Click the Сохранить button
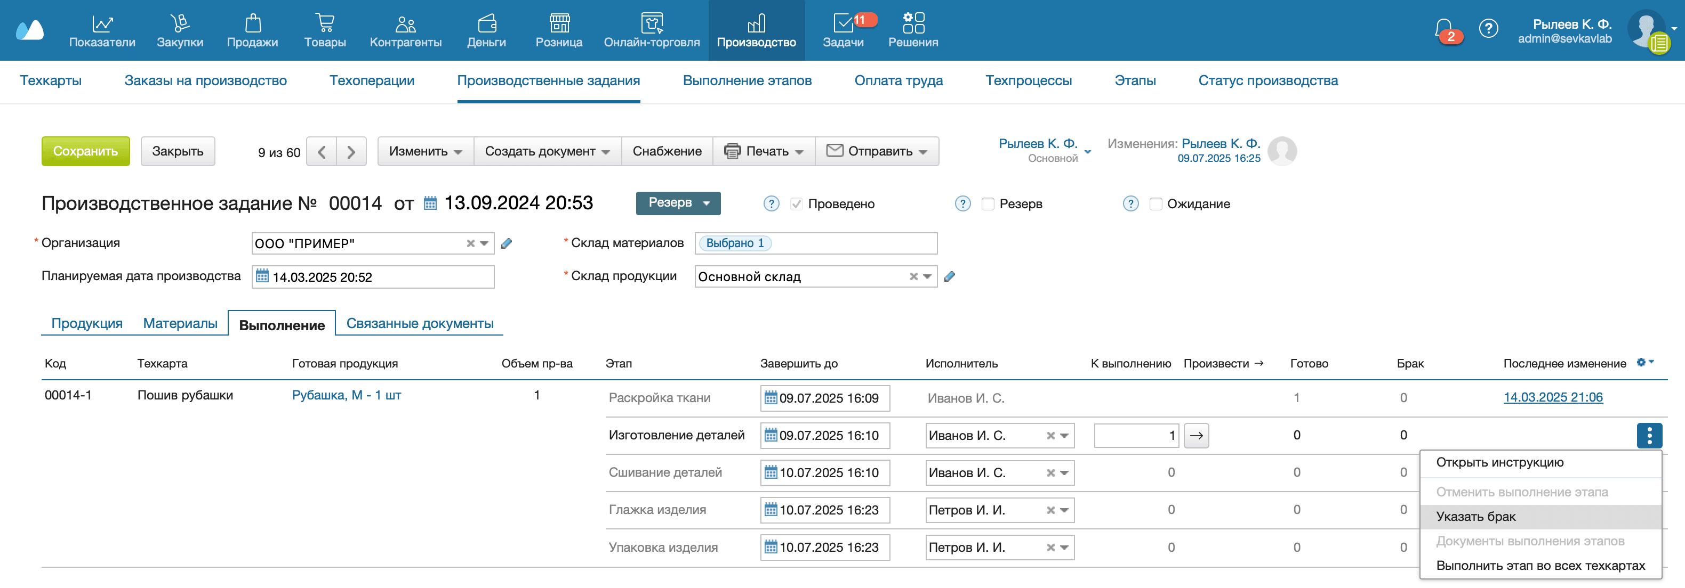Viewport: 1685px width, 588px height. click(x=86, y=151)
